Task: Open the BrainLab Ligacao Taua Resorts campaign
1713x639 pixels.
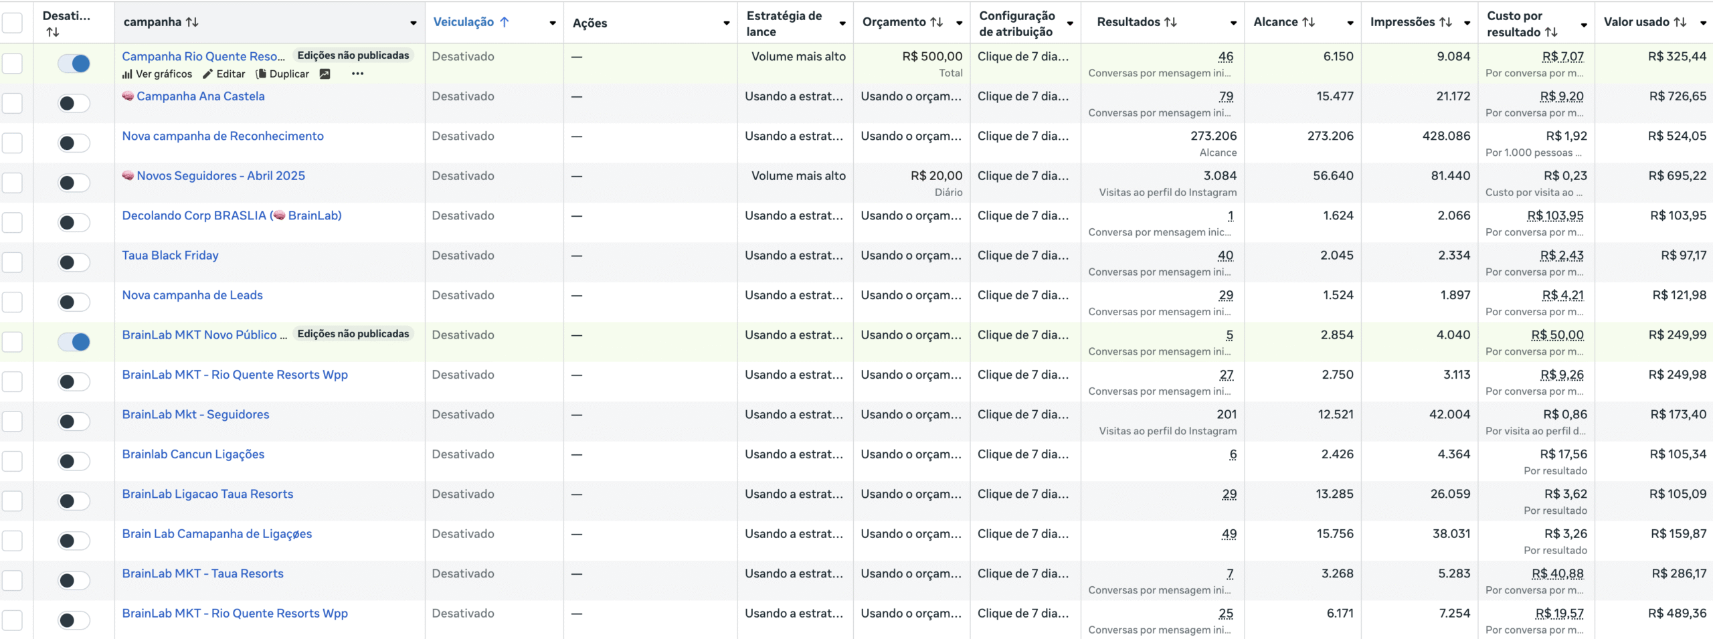Action: click(x=207, y=494)
